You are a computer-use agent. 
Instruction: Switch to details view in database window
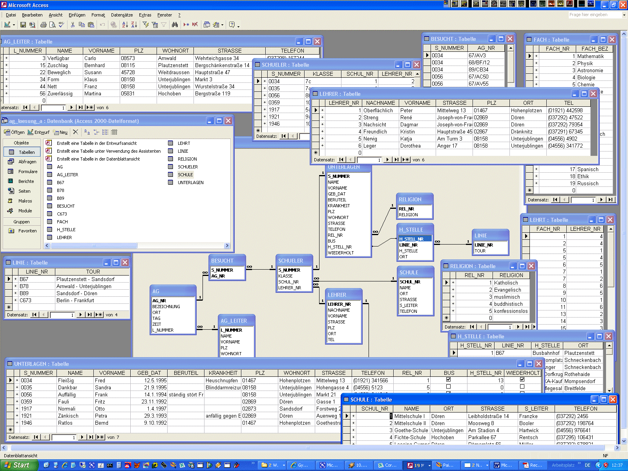[x=114, y=132]
